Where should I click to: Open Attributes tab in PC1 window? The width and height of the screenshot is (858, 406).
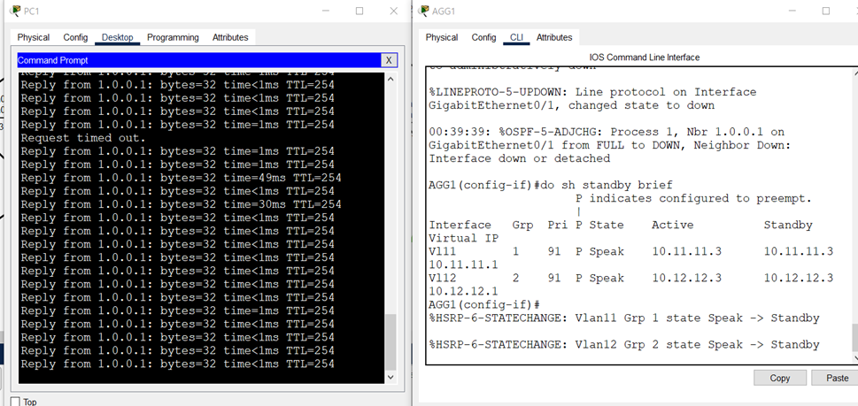click(230, 37)
